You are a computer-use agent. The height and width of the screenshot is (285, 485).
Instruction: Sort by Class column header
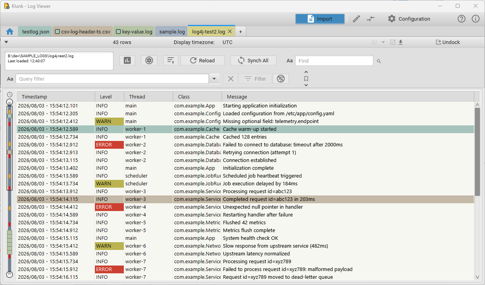coord(198,97)
